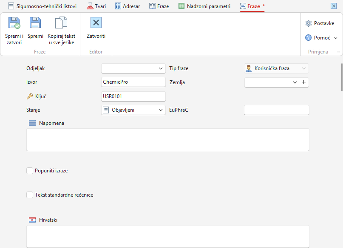Tick the Tekst standardne rečenice checkbox
The width and height of the screenshot is (343, 248).
pyautogui.click(x=30, y=195)
